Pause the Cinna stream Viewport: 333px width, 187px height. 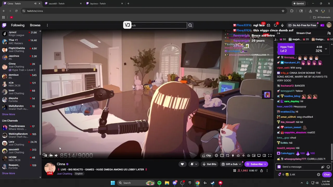(45, 156)
